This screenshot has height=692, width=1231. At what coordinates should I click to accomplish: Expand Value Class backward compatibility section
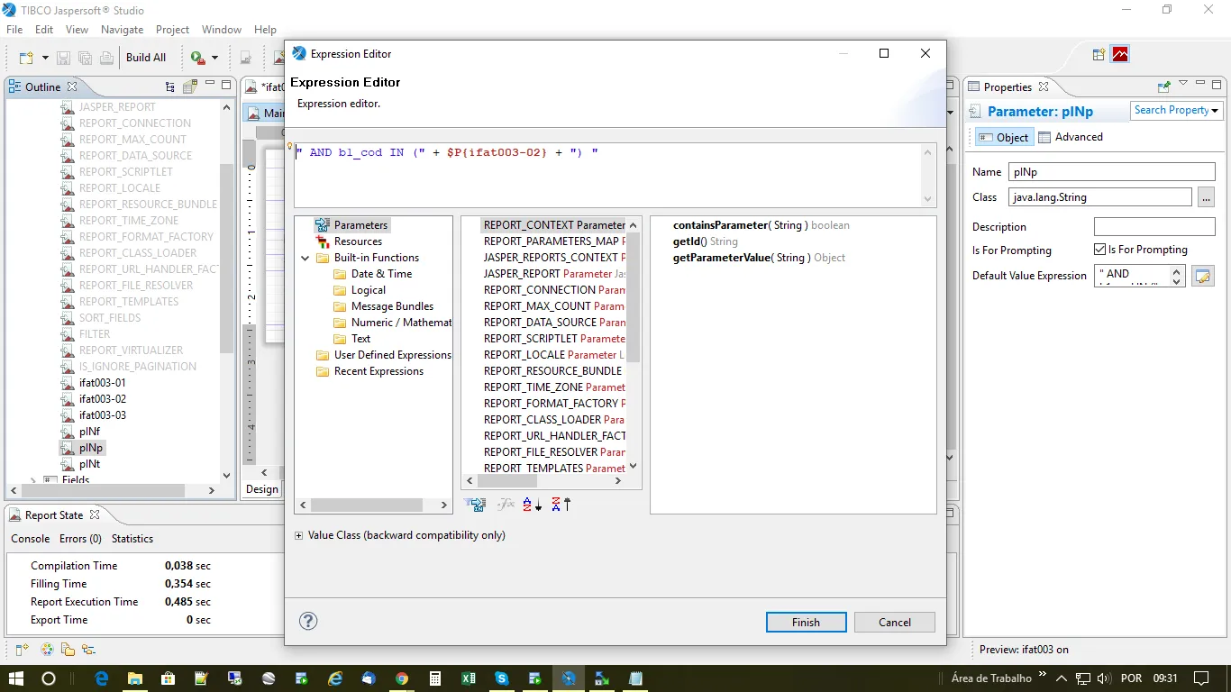298,535
